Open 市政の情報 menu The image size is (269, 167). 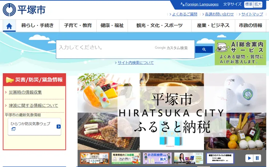tap(250, 26)
